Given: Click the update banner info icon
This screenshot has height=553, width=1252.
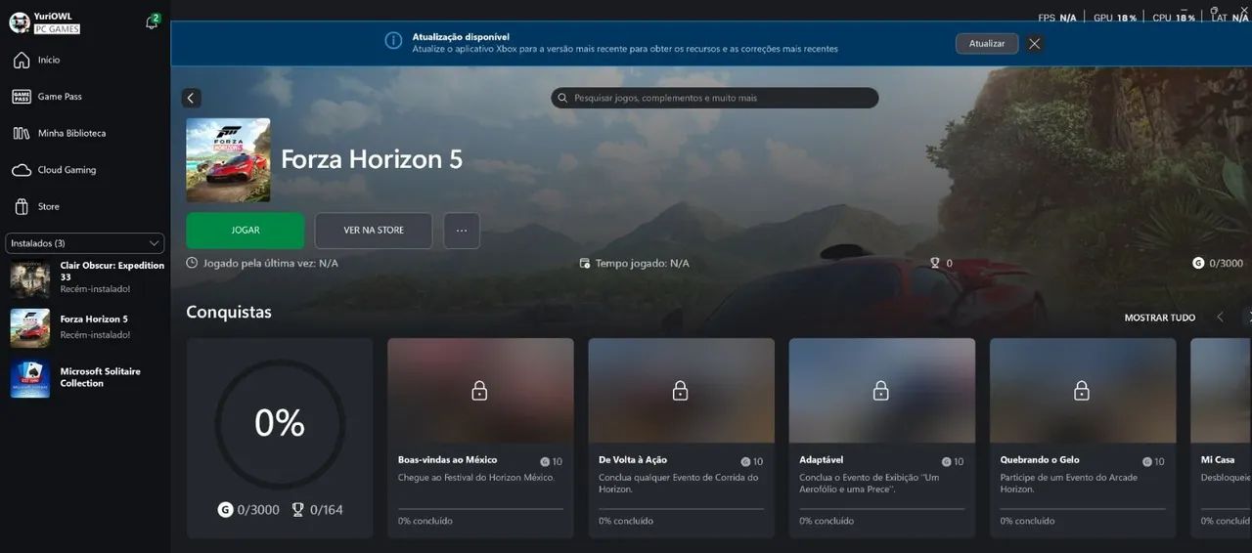Looking at the screenshot, I should click(393, 41).
